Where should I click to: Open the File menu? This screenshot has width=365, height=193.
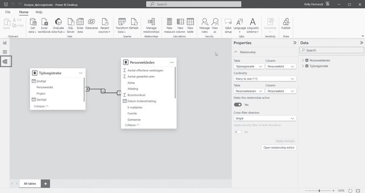tap(8, 12)
